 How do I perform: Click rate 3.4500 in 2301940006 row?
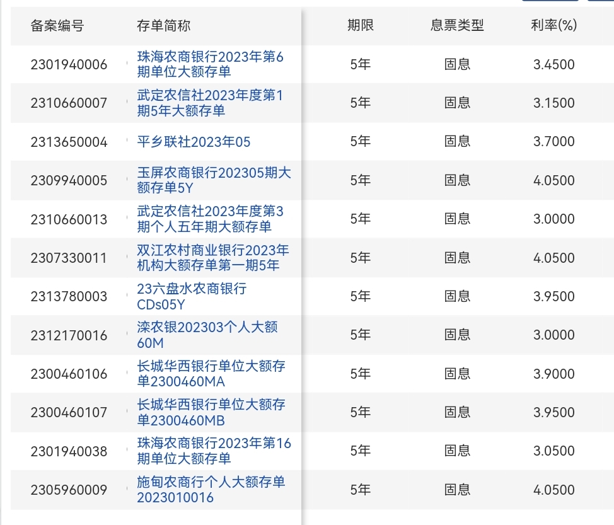[553, 64]
